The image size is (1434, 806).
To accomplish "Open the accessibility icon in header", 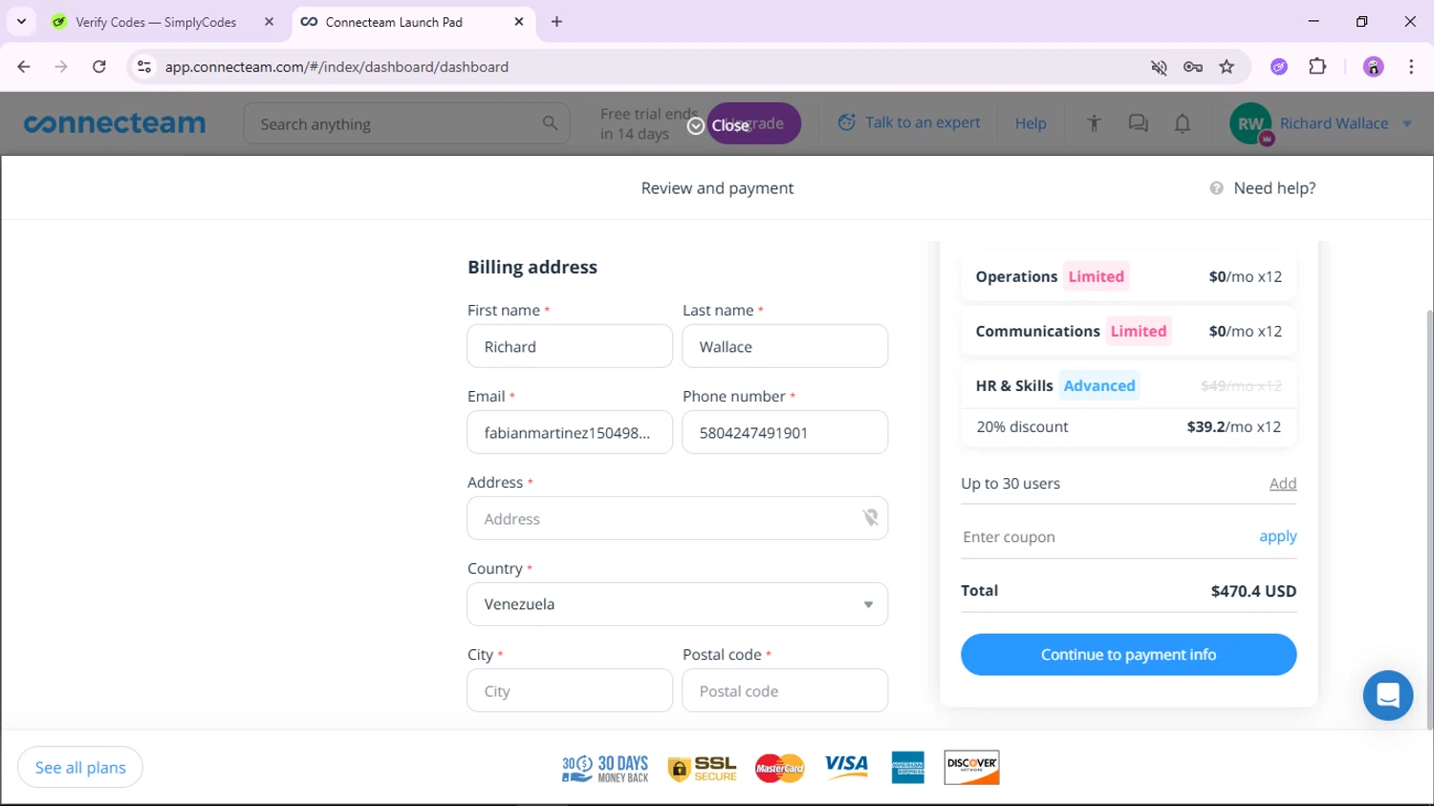I will (1094, 123).
